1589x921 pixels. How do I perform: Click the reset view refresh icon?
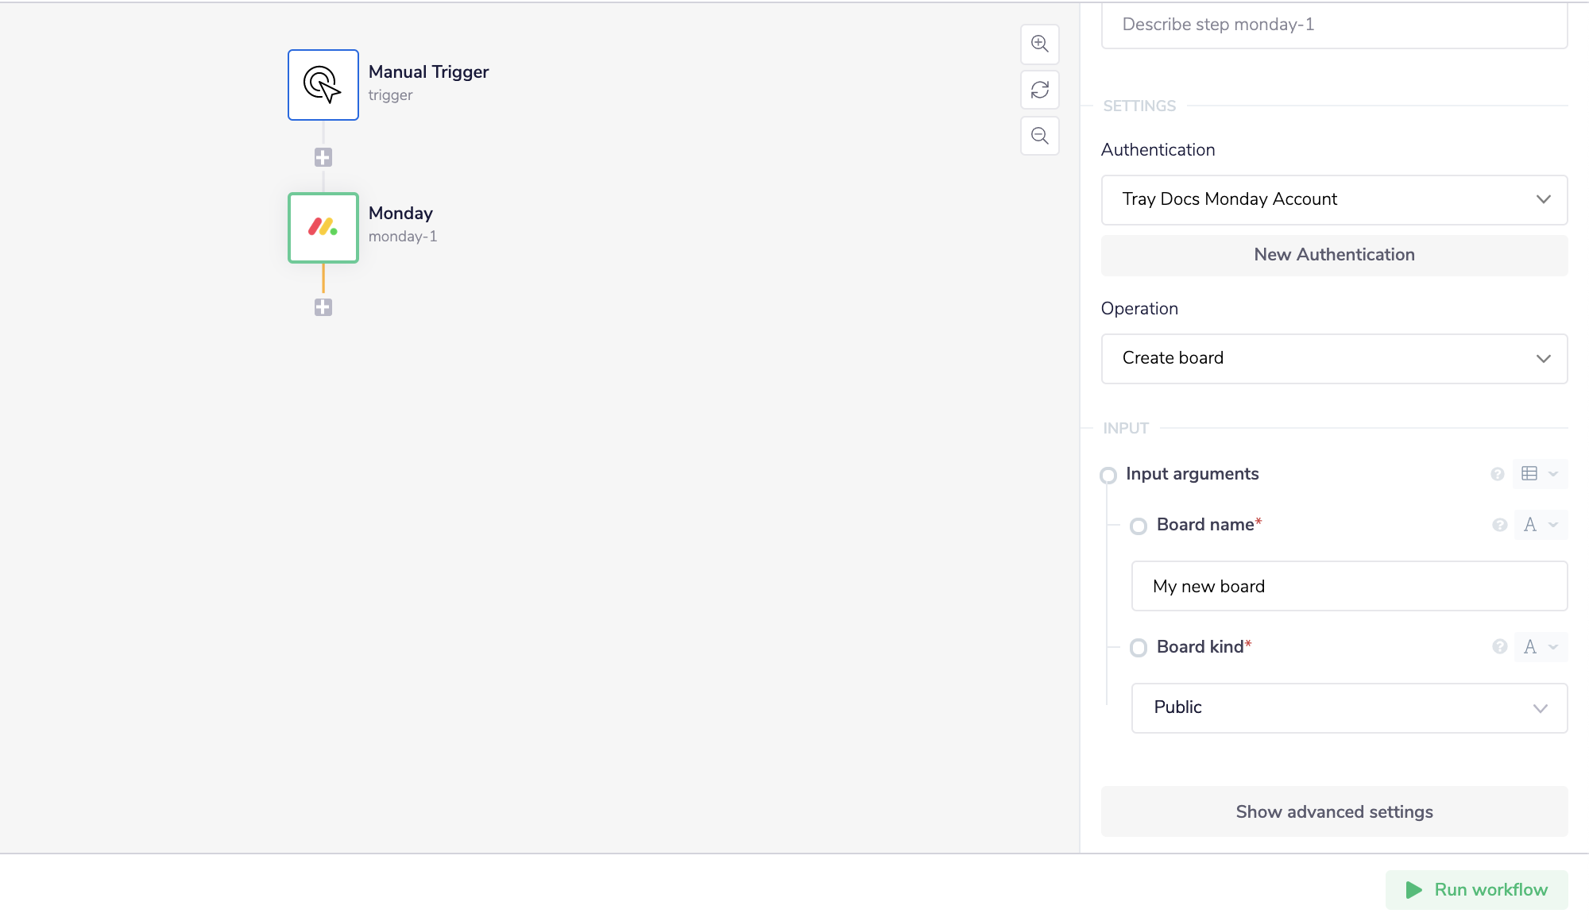1039,90
